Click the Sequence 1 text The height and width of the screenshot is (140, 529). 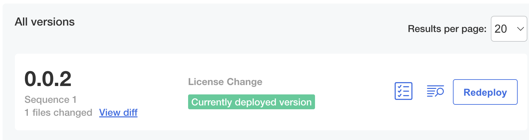[x=51, y=100]
